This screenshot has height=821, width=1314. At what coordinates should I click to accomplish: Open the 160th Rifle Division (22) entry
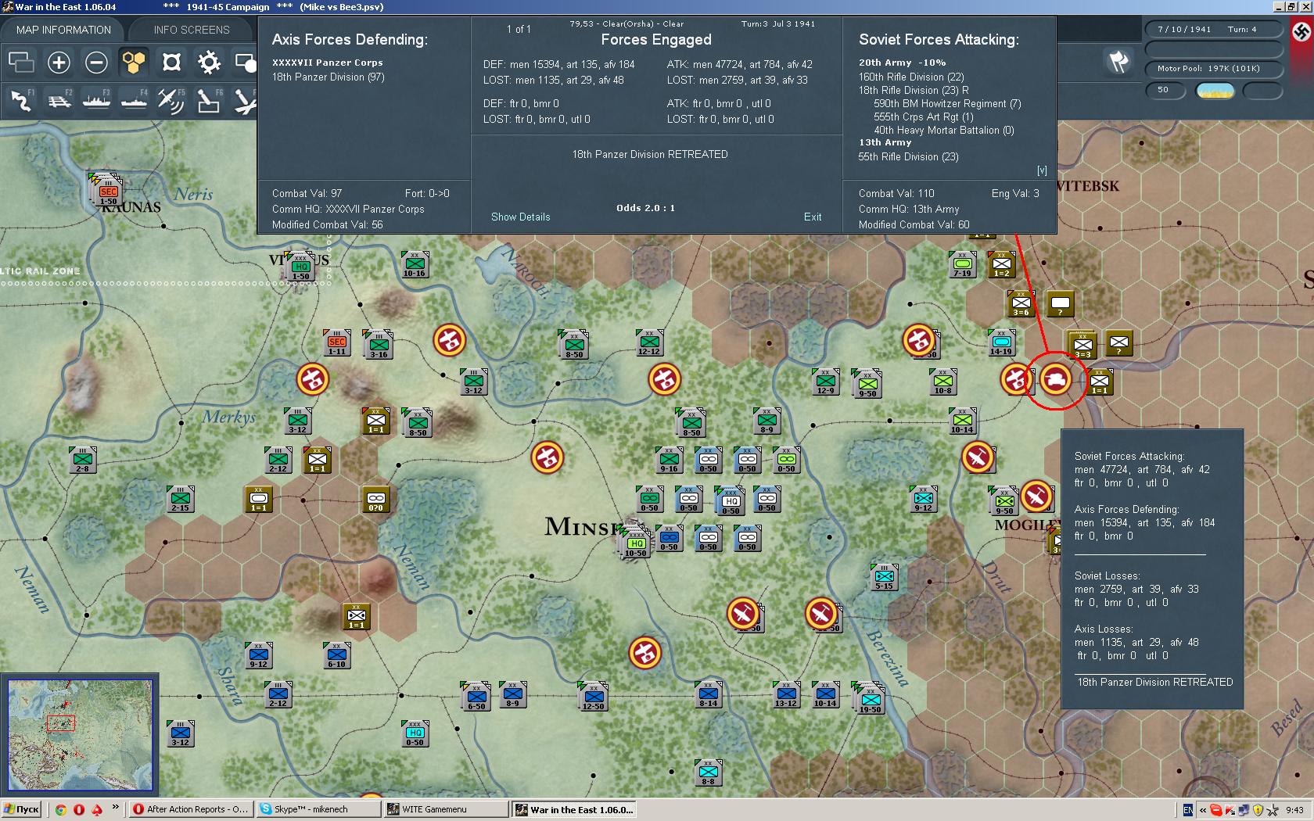911,77
